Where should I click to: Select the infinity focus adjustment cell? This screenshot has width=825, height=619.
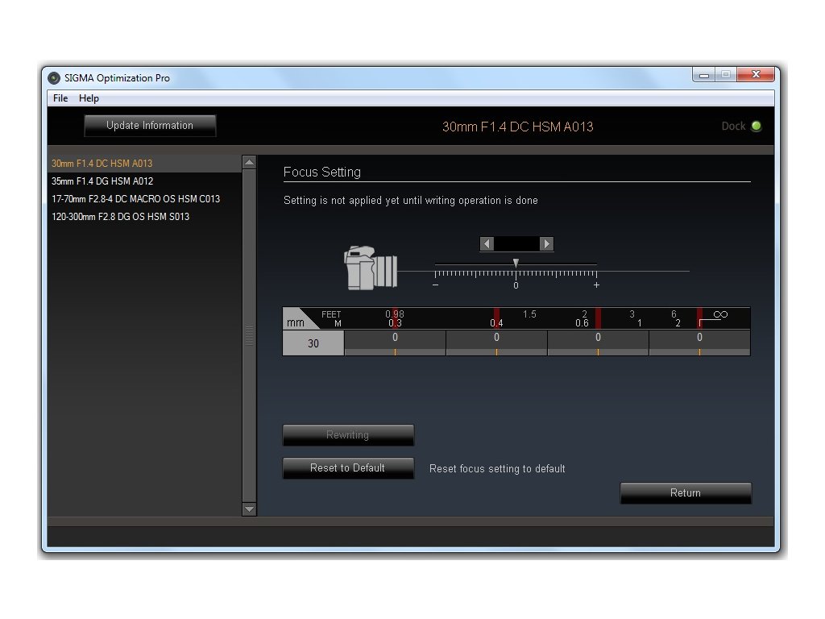(x=700, y=343)
